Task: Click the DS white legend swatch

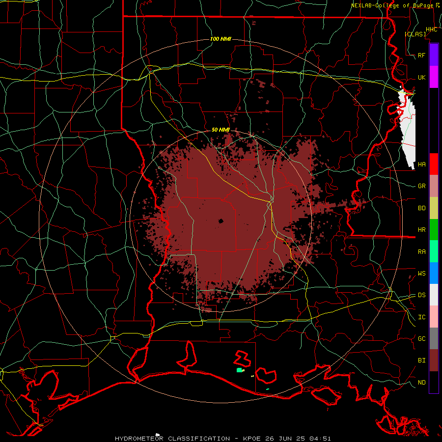Action: pyautogui.click(x=434, y=295)
